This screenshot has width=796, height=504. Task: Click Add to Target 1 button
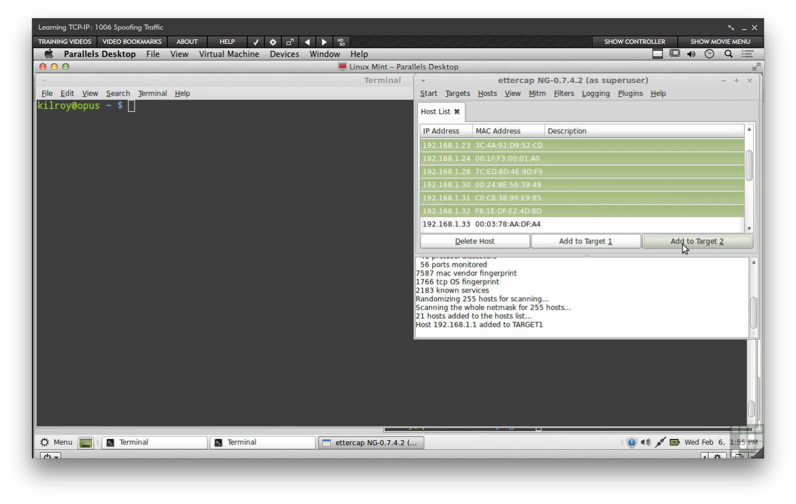pyautogui.click(x=585, y=241)
